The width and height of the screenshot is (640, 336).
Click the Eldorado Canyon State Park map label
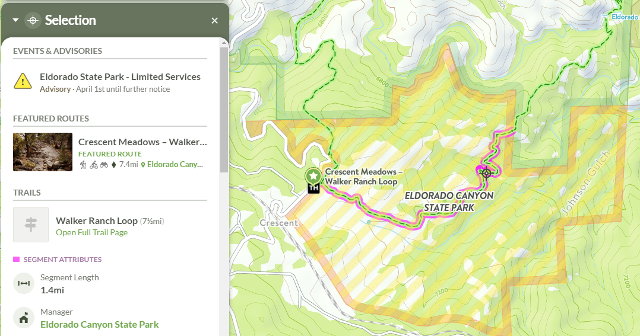449,201
